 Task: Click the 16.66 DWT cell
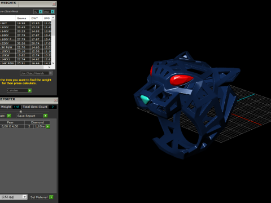tap(36, 63)
